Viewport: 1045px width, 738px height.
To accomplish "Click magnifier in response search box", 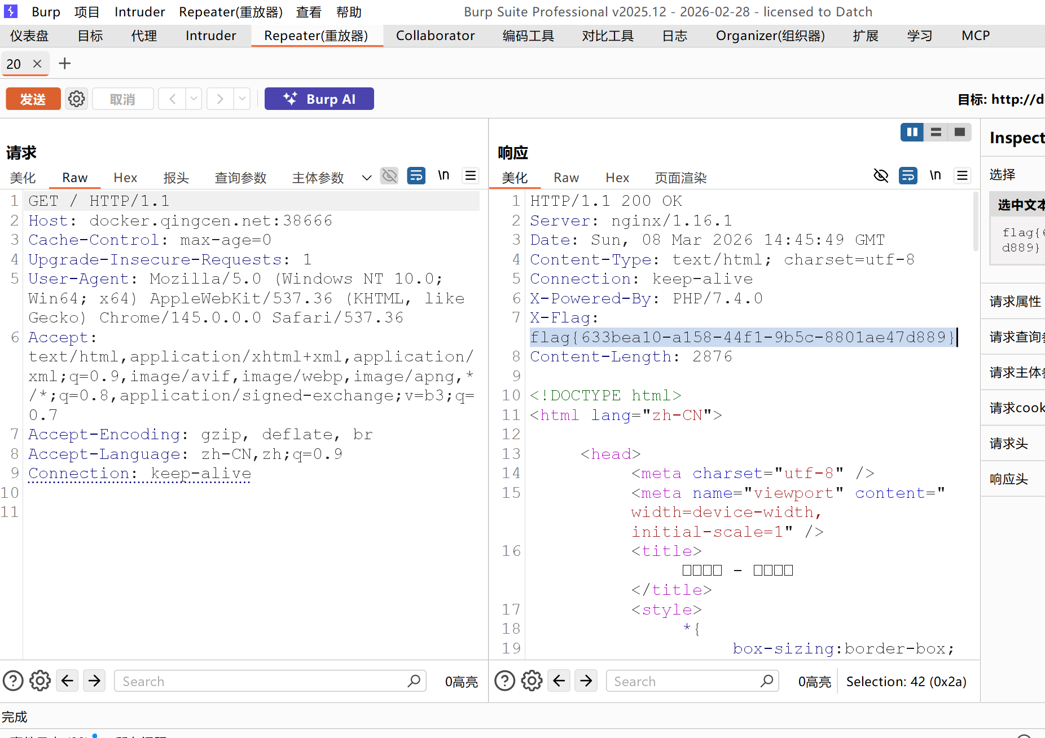I will pos(767,681).
